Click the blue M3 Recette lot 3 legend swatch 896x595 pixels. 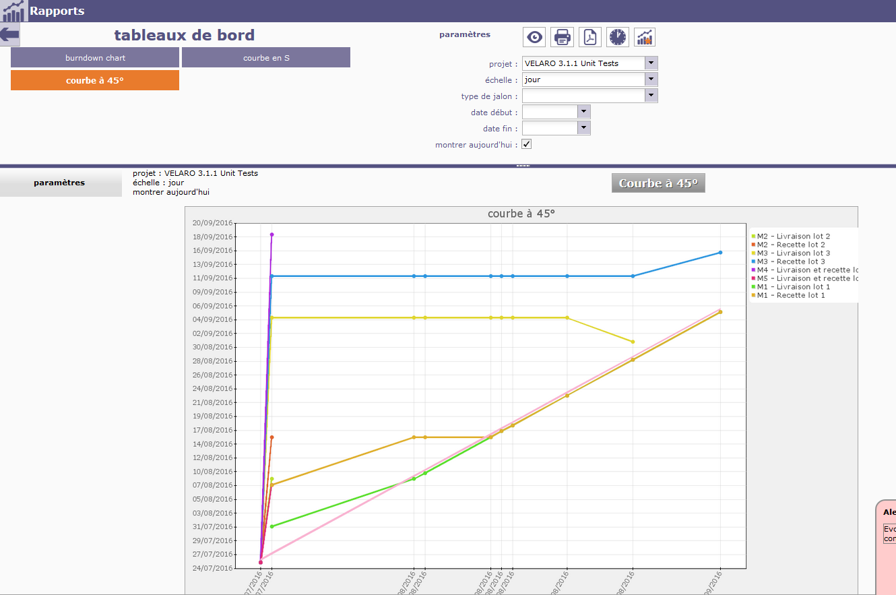pos(754,261)
